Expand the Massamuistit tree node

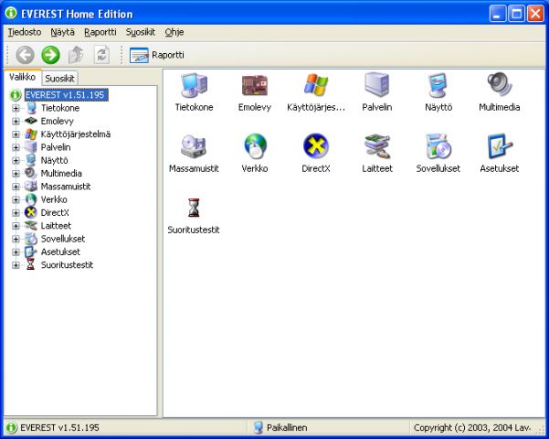click(16, 187)
